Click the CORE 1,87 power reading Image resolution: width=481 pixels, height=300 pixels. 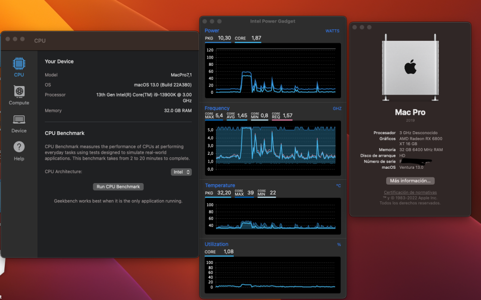[x=248, y=38]
